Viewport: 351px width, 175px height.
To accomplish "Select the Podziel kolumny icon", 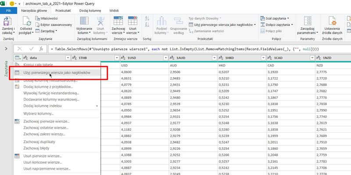I will coord(161,21).
